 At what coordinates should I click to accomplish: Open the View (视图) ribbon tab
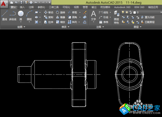[76, 7]
